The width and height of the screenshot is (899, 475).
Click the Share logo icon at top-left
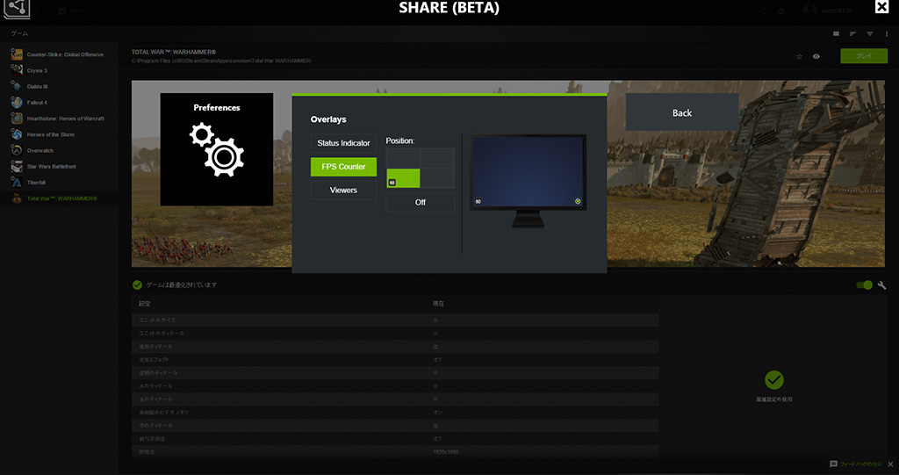[17, 9]
